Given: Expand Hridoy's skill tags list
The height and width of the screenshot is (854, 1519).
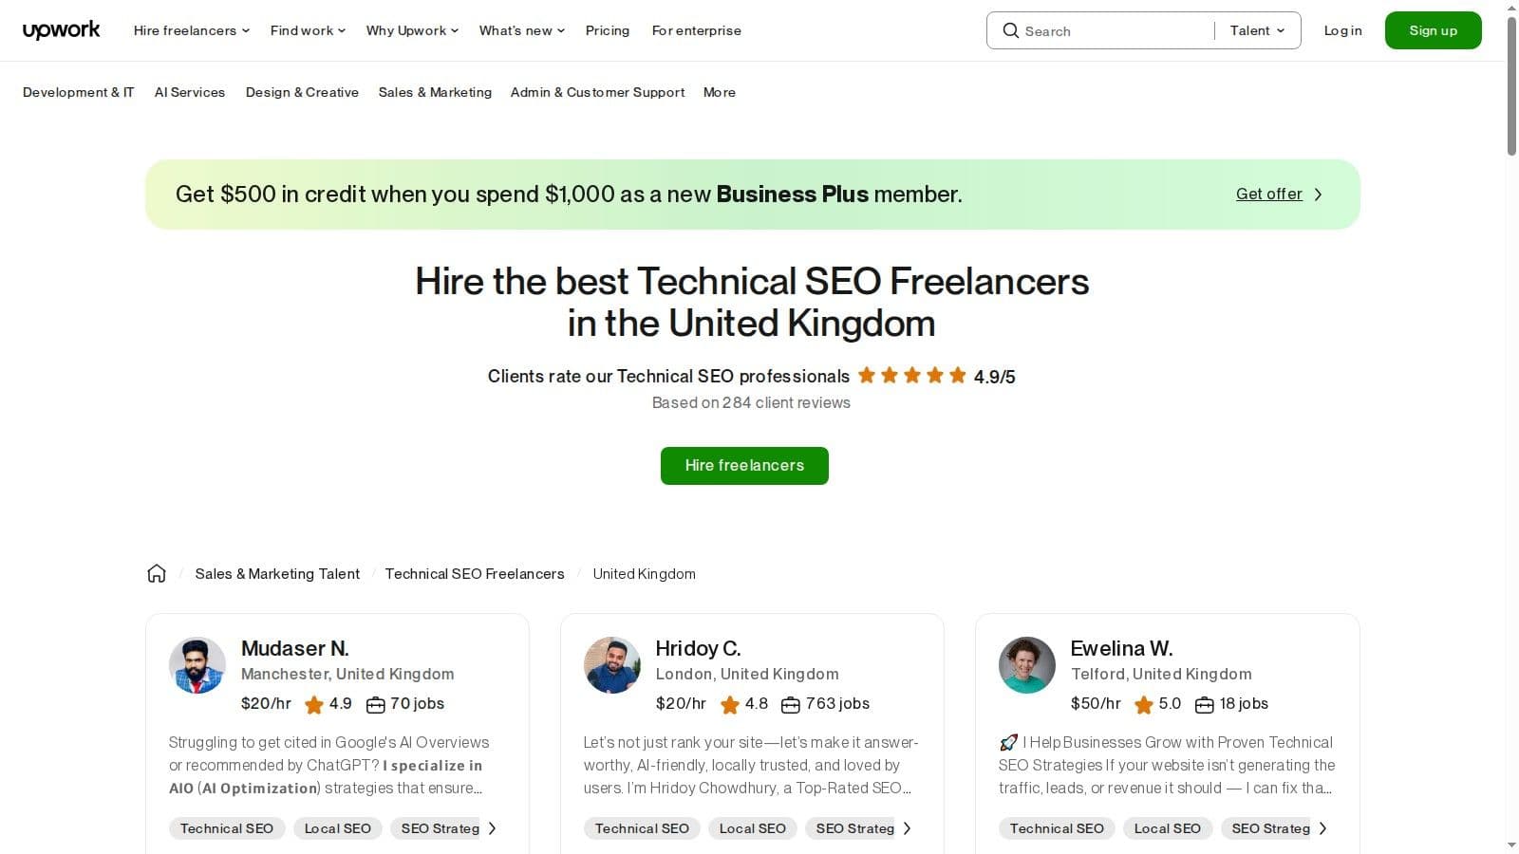Looking at the screenshot, I should tap(908, 827).
